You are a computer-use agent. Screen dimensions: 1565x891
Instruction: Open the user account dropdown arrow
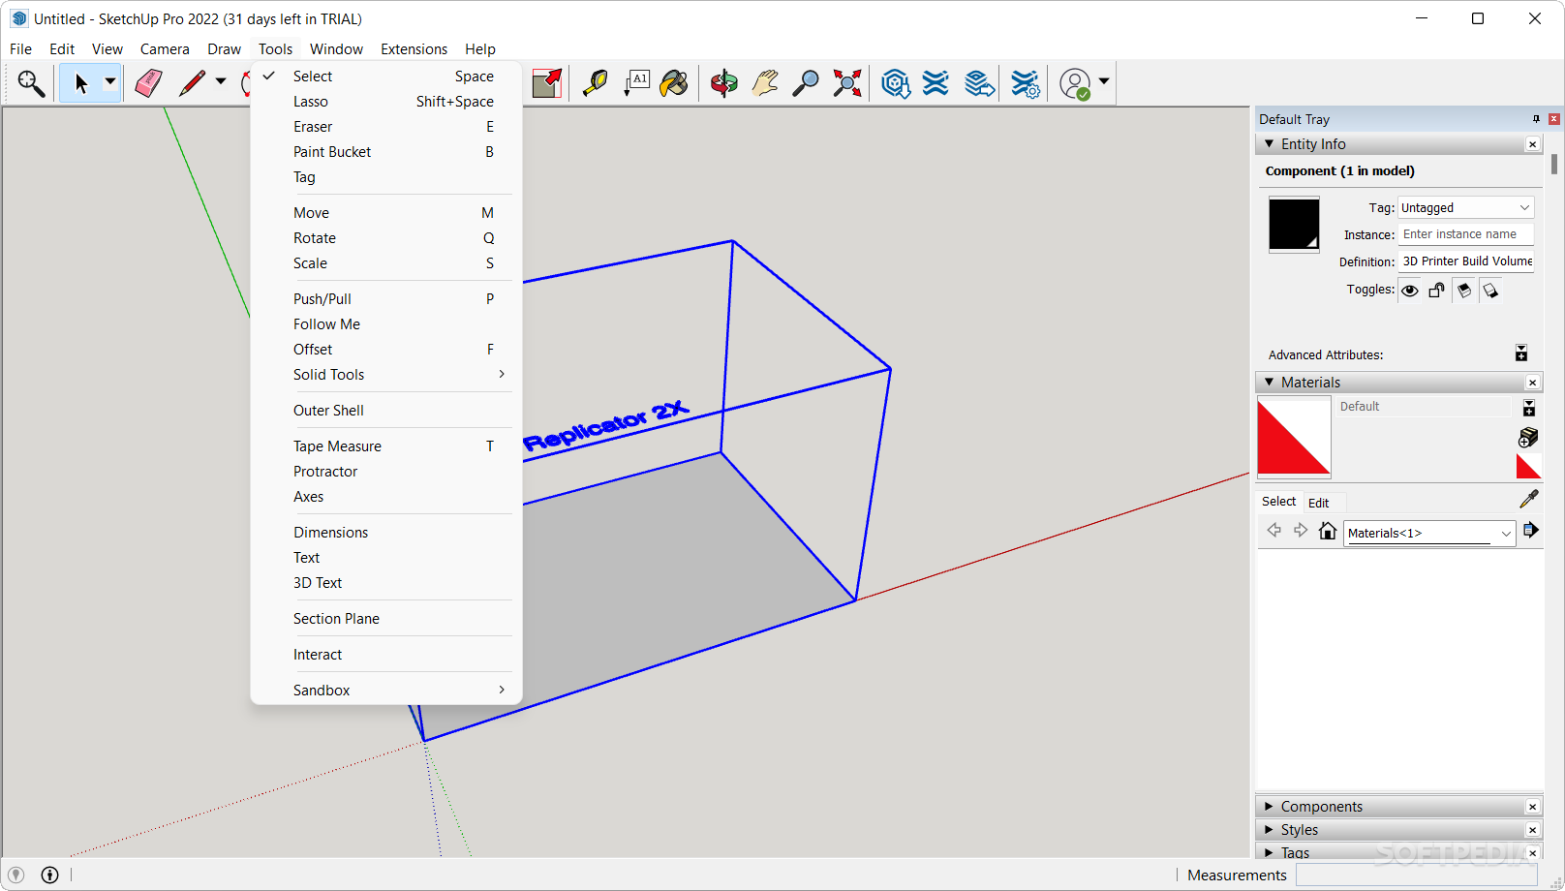[x=1103, y=82]
